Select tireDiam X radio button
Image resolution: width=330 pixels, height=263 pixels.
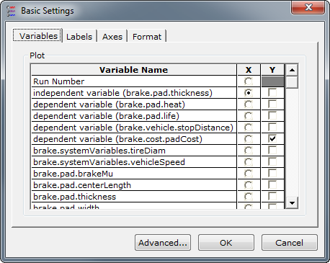[248, 151]
